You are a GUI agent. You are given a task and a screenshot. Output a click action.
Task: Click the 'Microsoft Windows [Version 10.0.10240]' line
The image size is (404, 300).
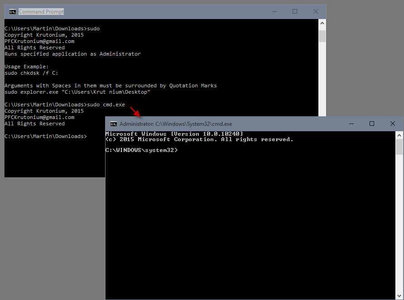coord(174,134)
